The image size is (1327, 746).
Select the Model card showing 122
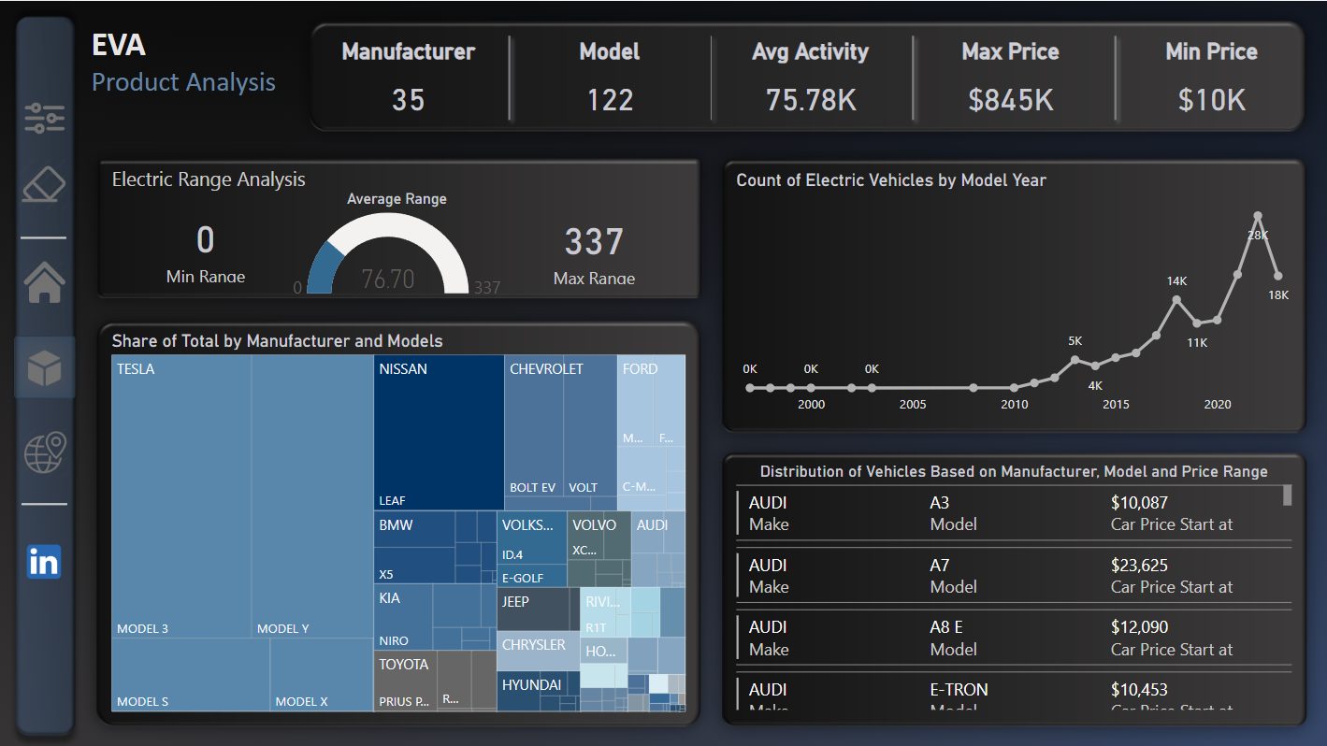pos(610,76)
